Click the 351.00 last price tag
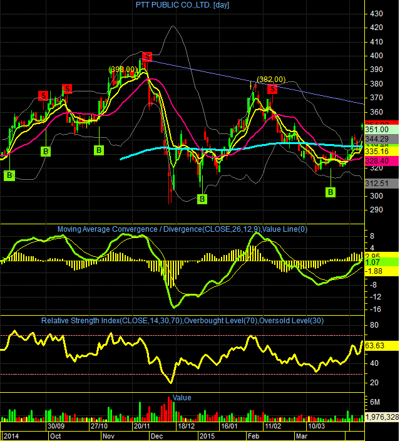The image size is (405, 441). pyautogui.click(x=381, y=130)
